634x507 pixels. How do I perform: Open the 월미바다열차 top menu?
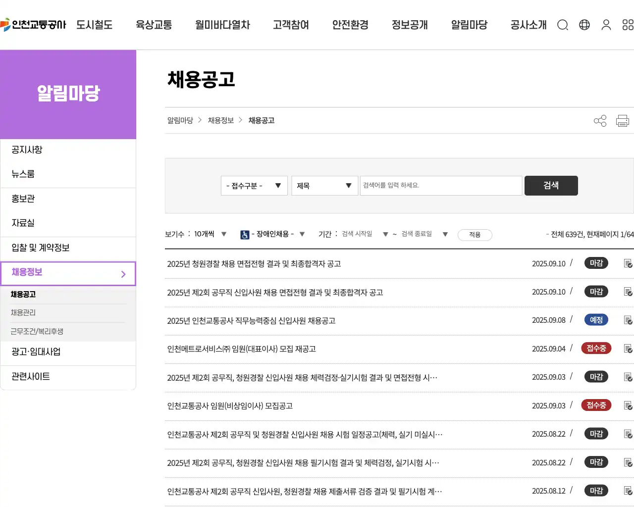click(222, 25)
